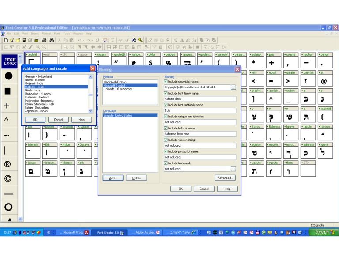
Task: Open the File menu
Action: [9, 34]
